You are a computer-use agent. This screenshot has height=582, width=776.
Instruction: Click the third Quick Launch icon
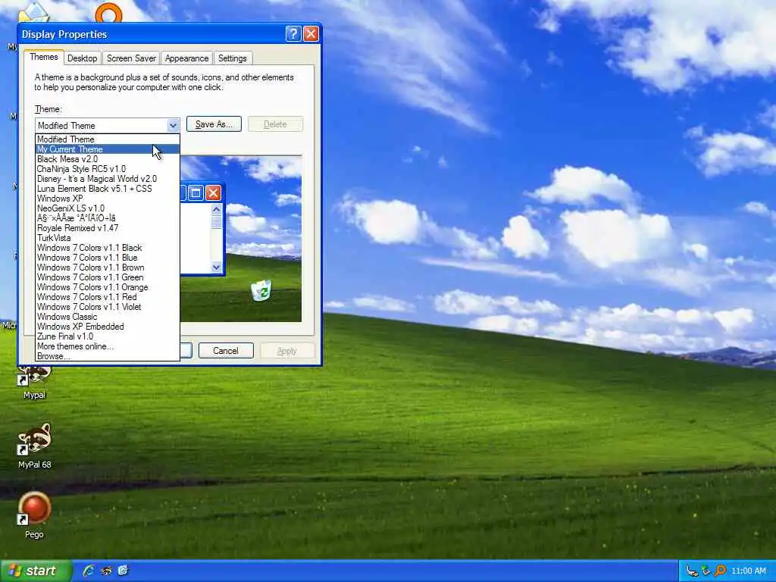coord(123,571)
